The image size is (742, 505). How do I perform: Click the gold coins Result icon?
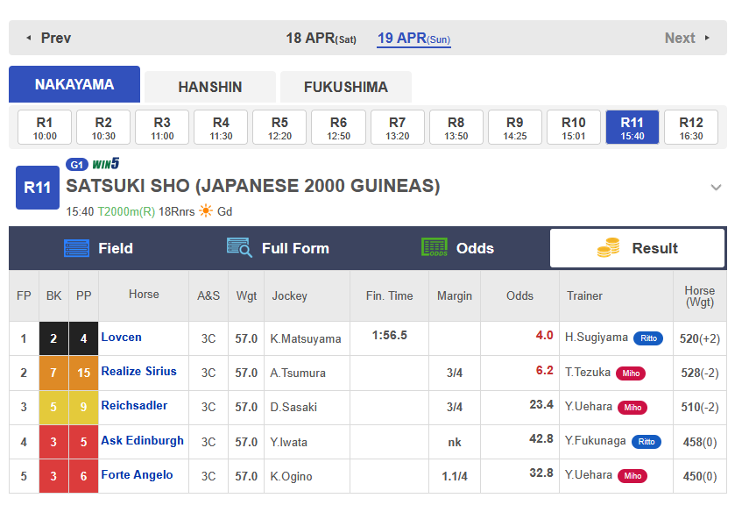(x=609, y=248)
